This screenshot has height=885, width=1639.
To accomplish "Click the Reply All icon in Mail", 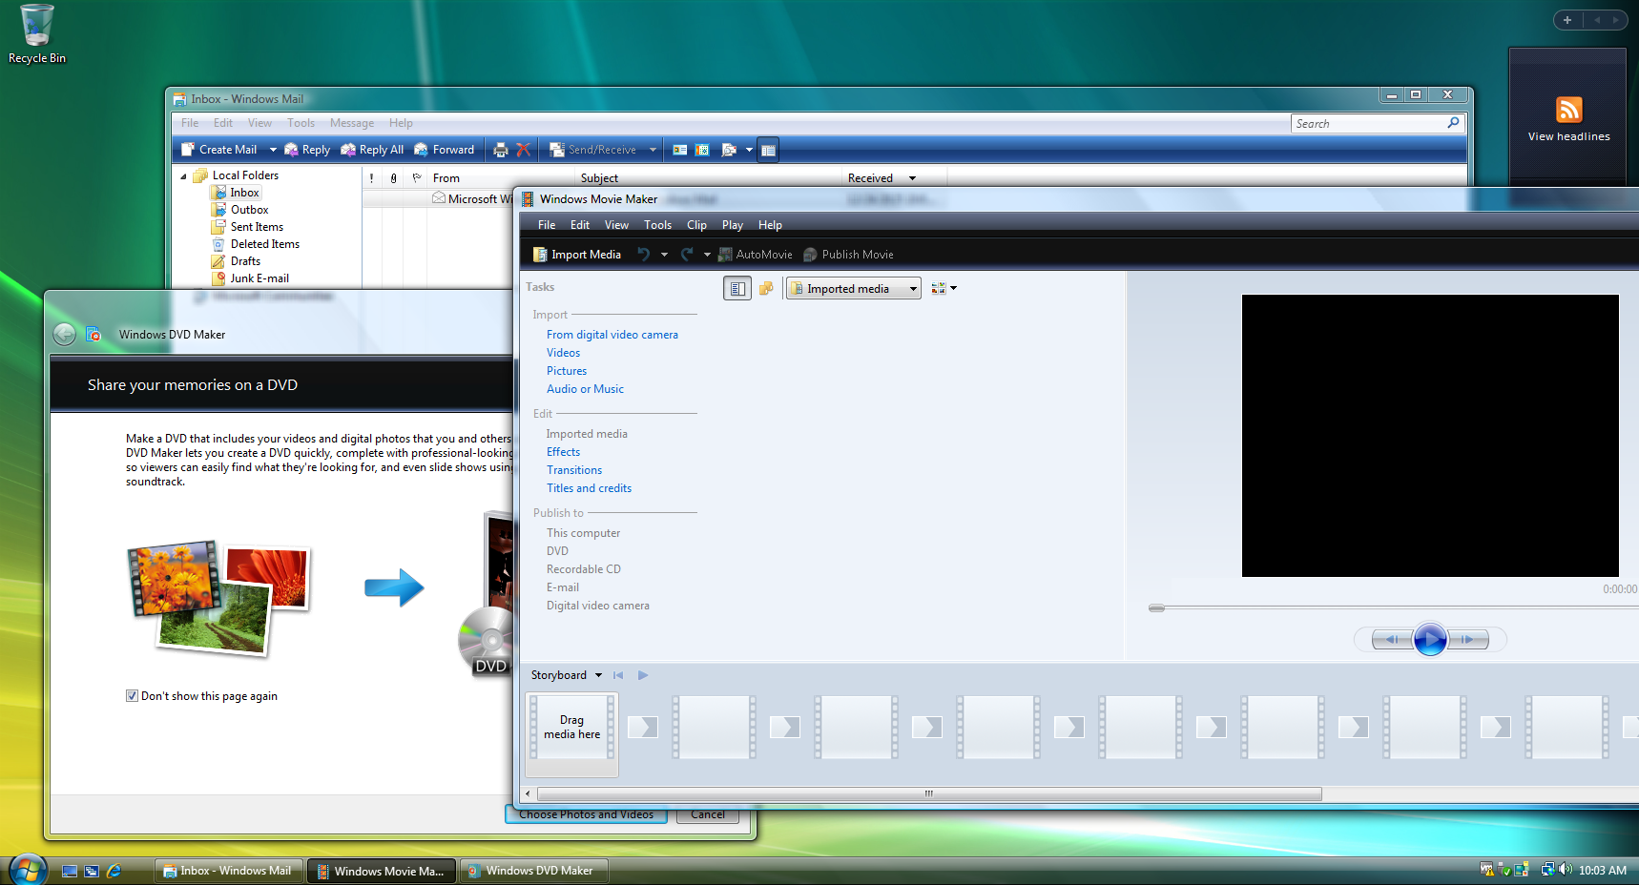I will (x=372, y=150).
